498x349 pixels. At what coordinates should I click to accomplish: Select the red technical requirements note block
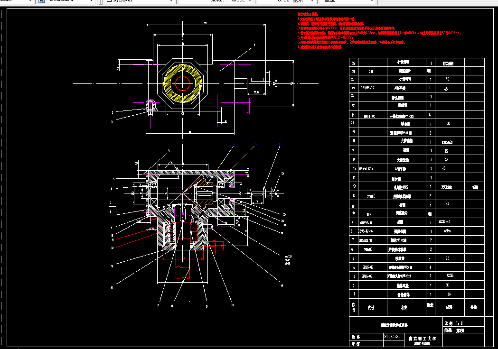(x=379, y=30)
